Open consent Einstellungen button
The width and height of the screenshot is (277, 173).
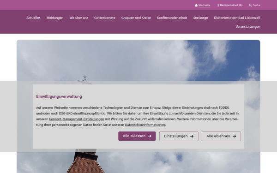point(179,136)
